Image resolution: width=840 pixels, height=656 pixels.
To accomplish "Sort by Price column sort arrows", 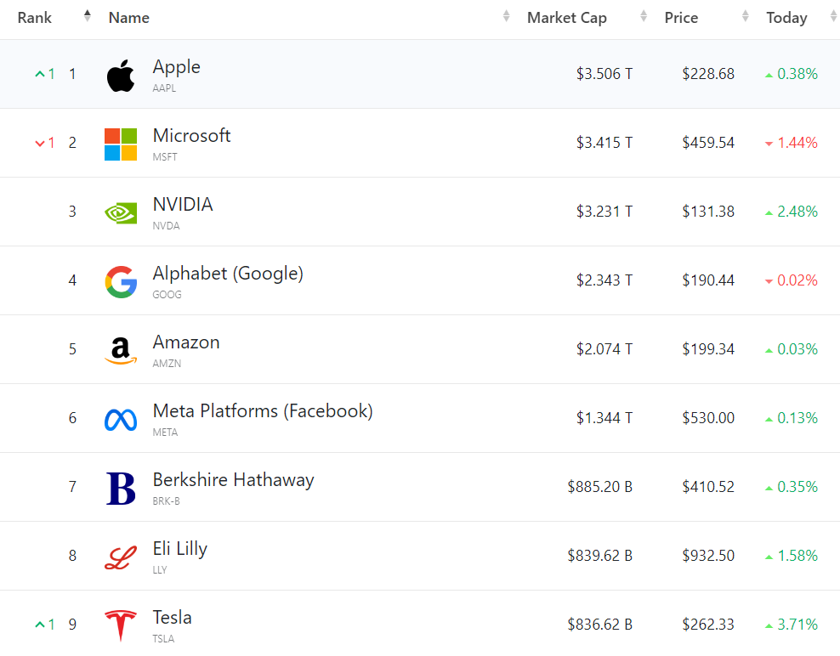I will (746, 16).
